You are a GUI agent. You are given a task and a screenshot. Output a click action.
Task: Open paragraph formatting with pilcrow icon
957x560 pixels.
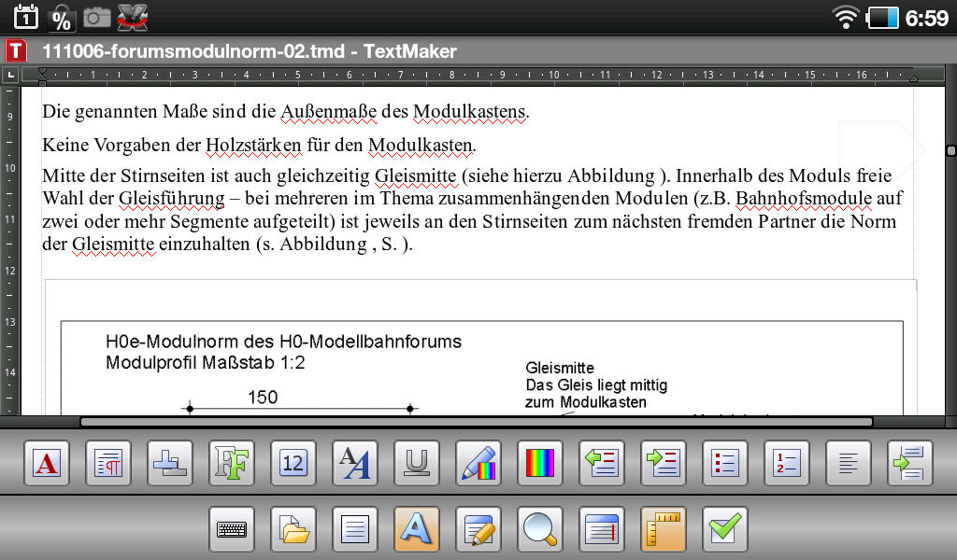108,463
